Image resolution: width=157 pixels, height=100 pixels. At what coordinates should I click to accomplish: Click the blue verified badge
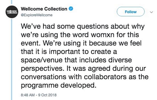(x=71, y=9)
